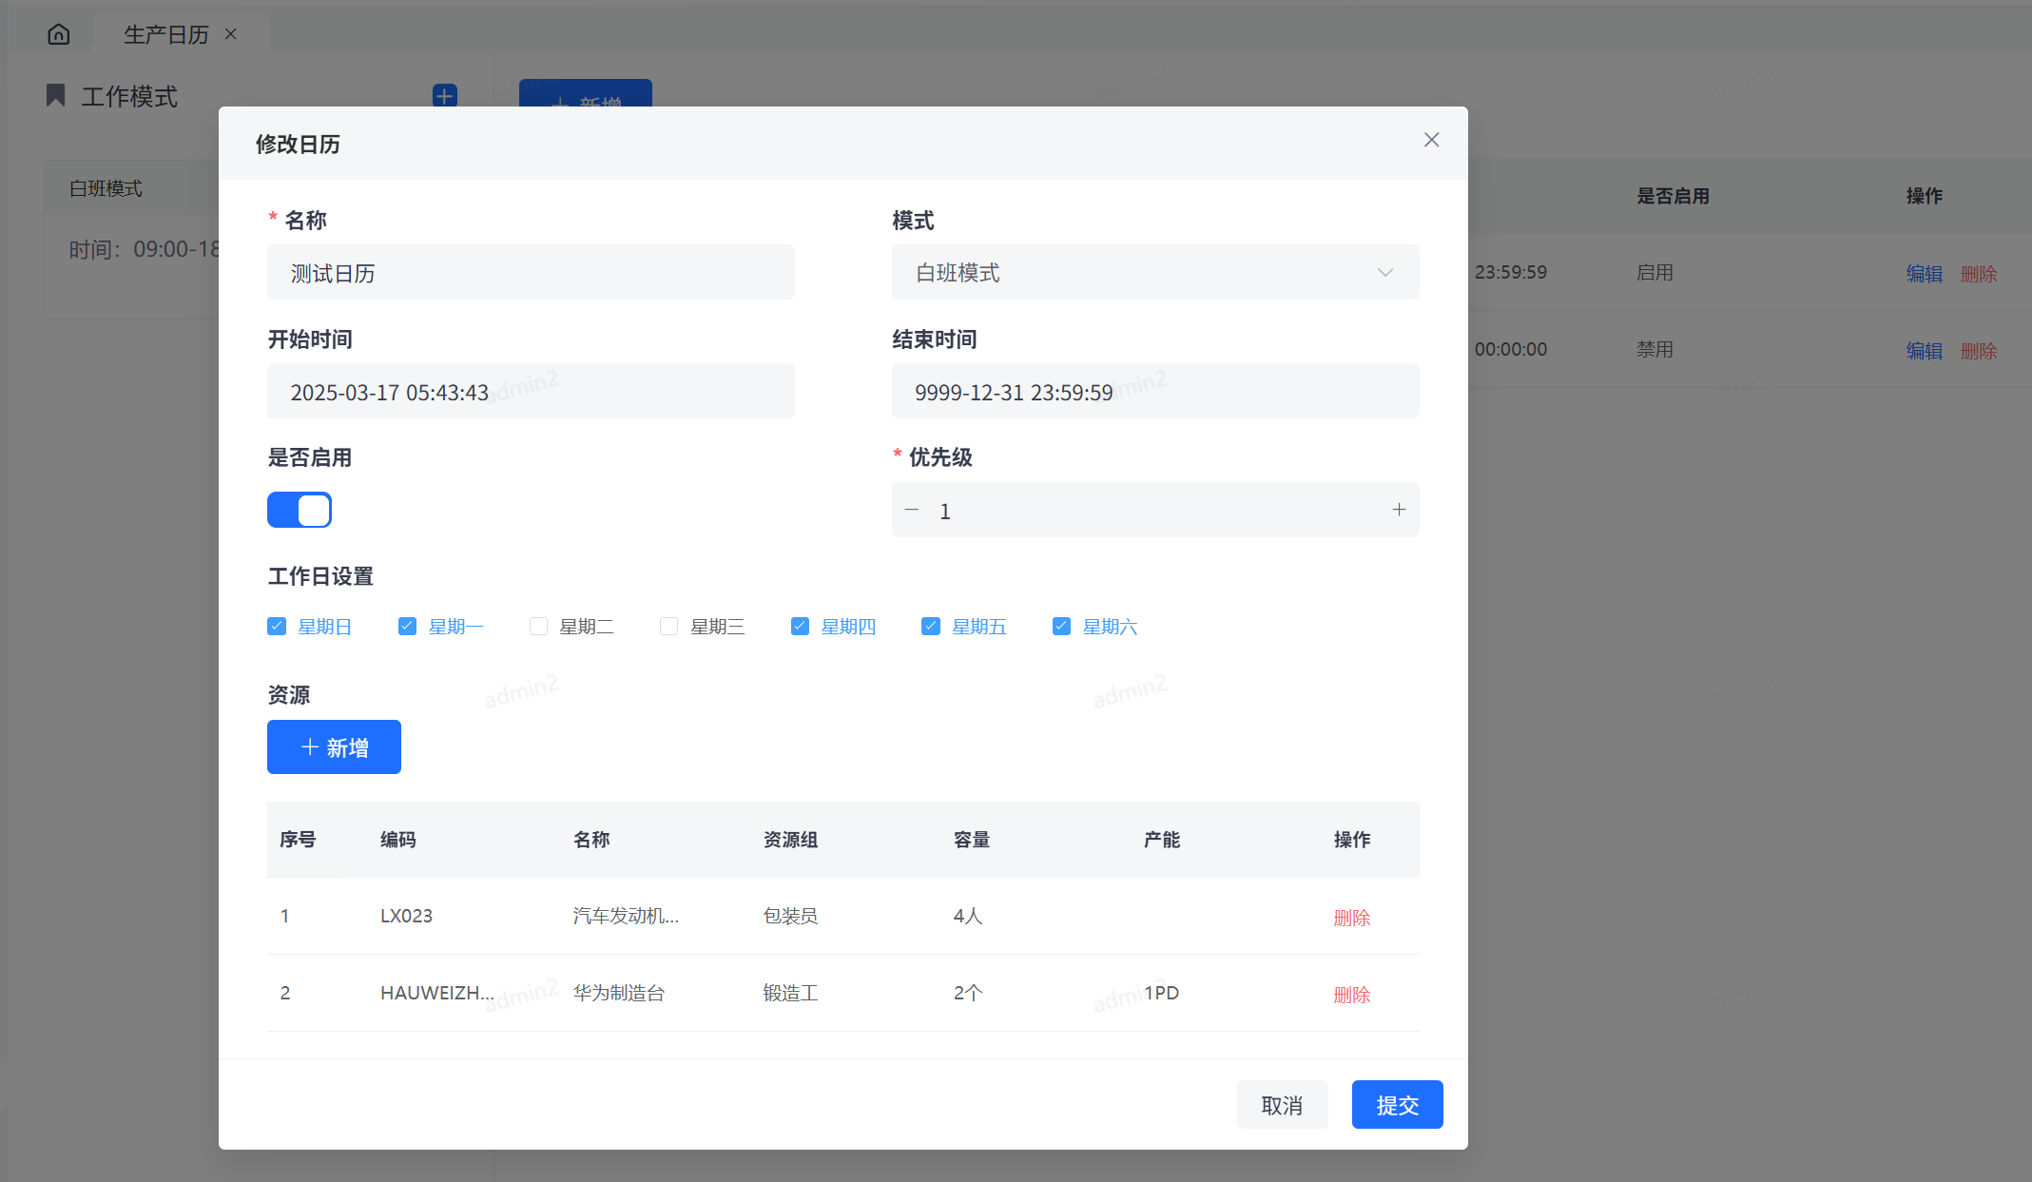2032x1182 pixels.
Task: Decrease priority with the minus icon
Action: tap(911, 510)
